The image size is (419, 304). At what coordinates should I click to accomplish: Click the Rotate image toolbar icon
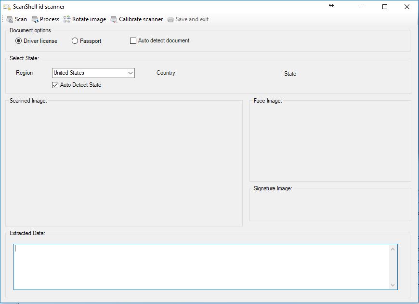pos(67,20)
